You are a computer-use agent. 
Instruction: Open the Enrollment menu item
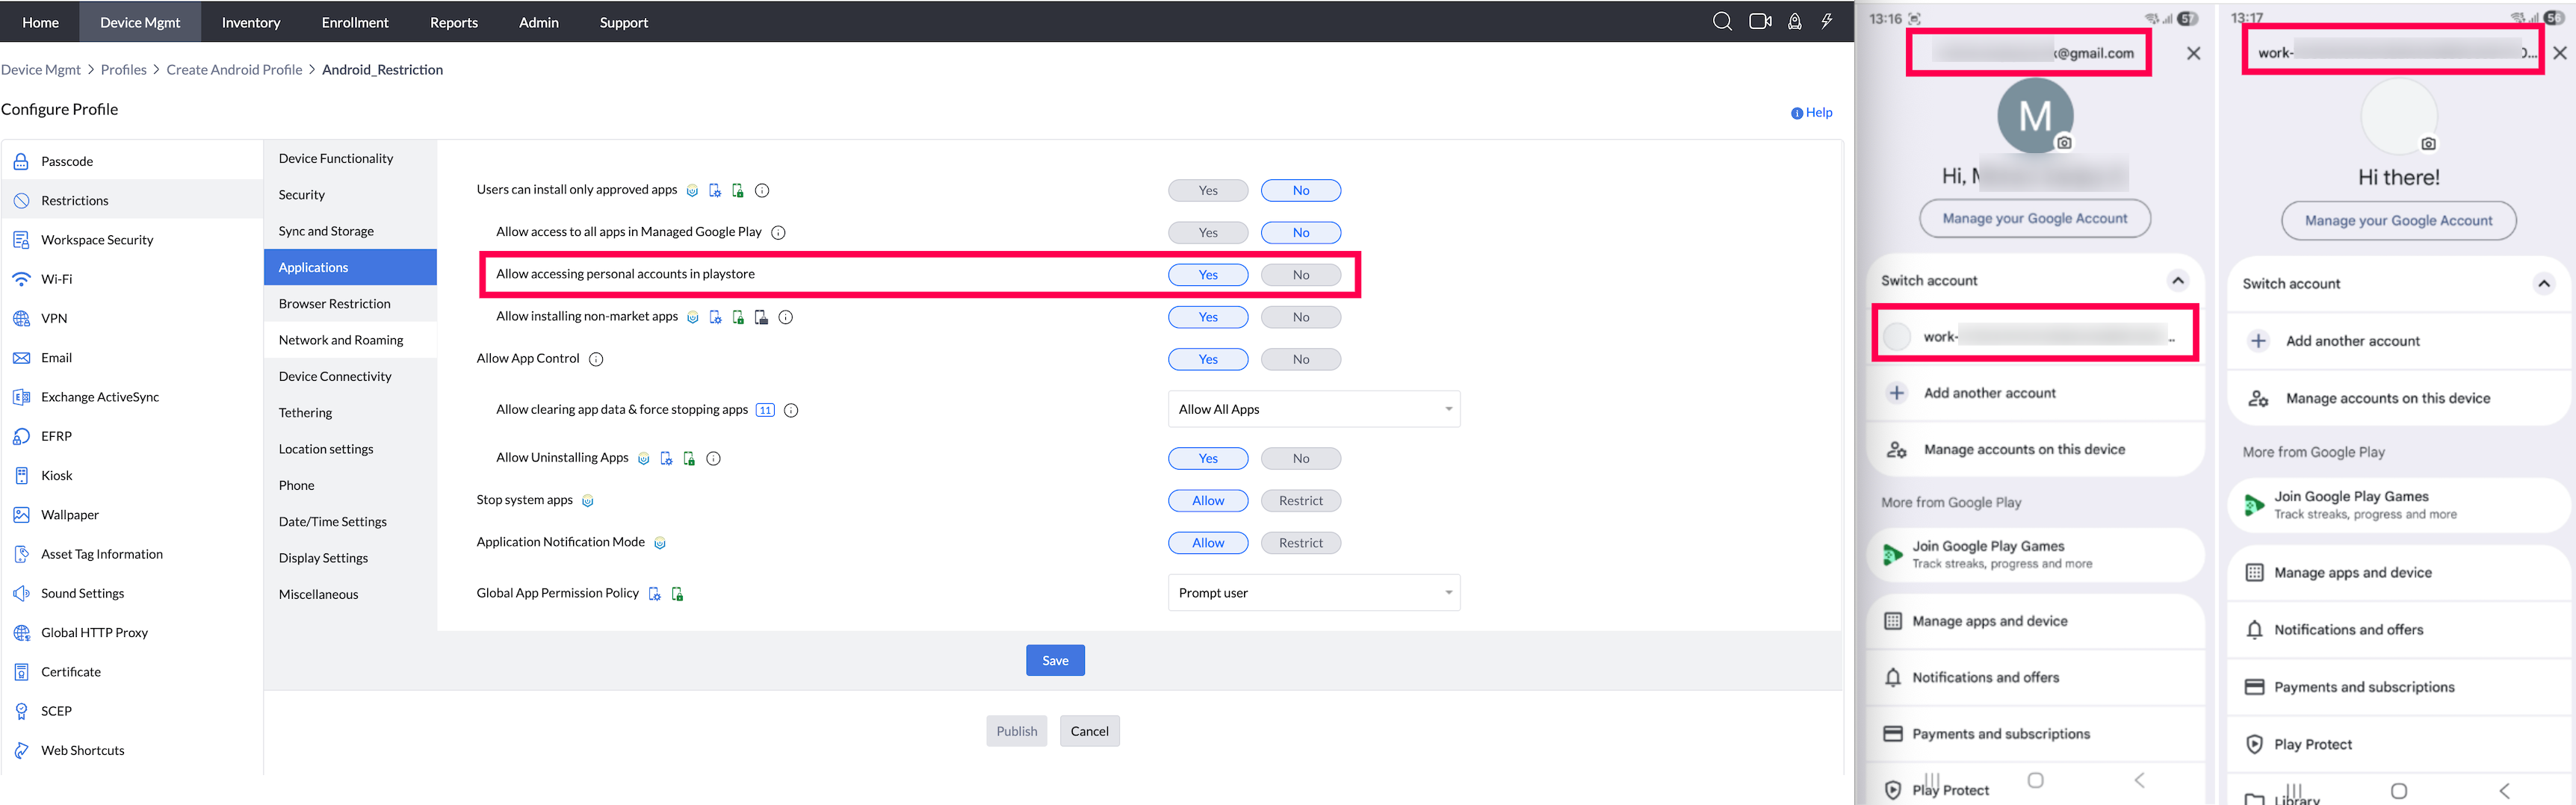coord(355,21)
